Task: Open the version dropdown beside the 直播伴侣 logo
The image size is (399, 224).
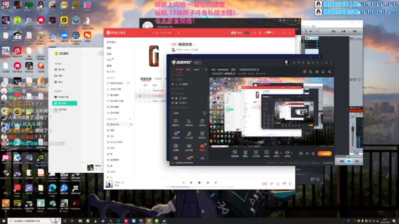Action: [198, 63]
